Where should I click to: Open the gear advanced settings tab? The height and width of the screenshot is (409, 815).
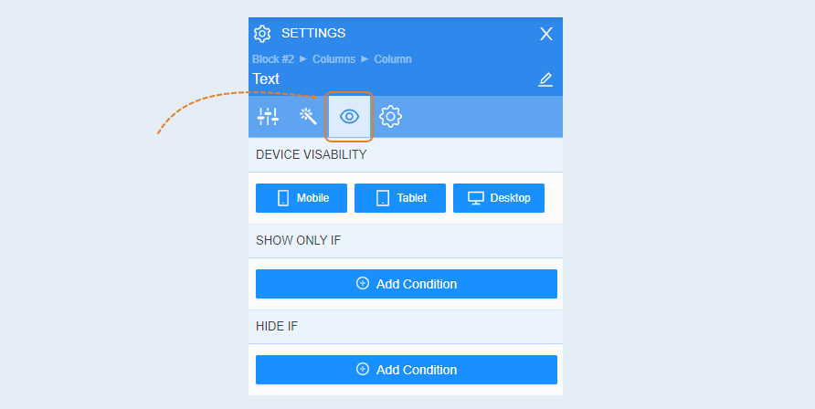click(390, 116)
